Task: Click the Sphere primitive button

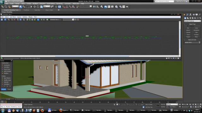Action: pos(188,30)
